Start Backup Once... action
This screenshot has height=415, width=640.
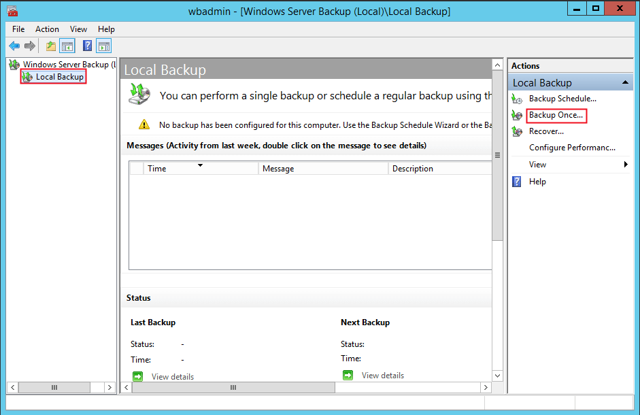(x=556, y=115)
